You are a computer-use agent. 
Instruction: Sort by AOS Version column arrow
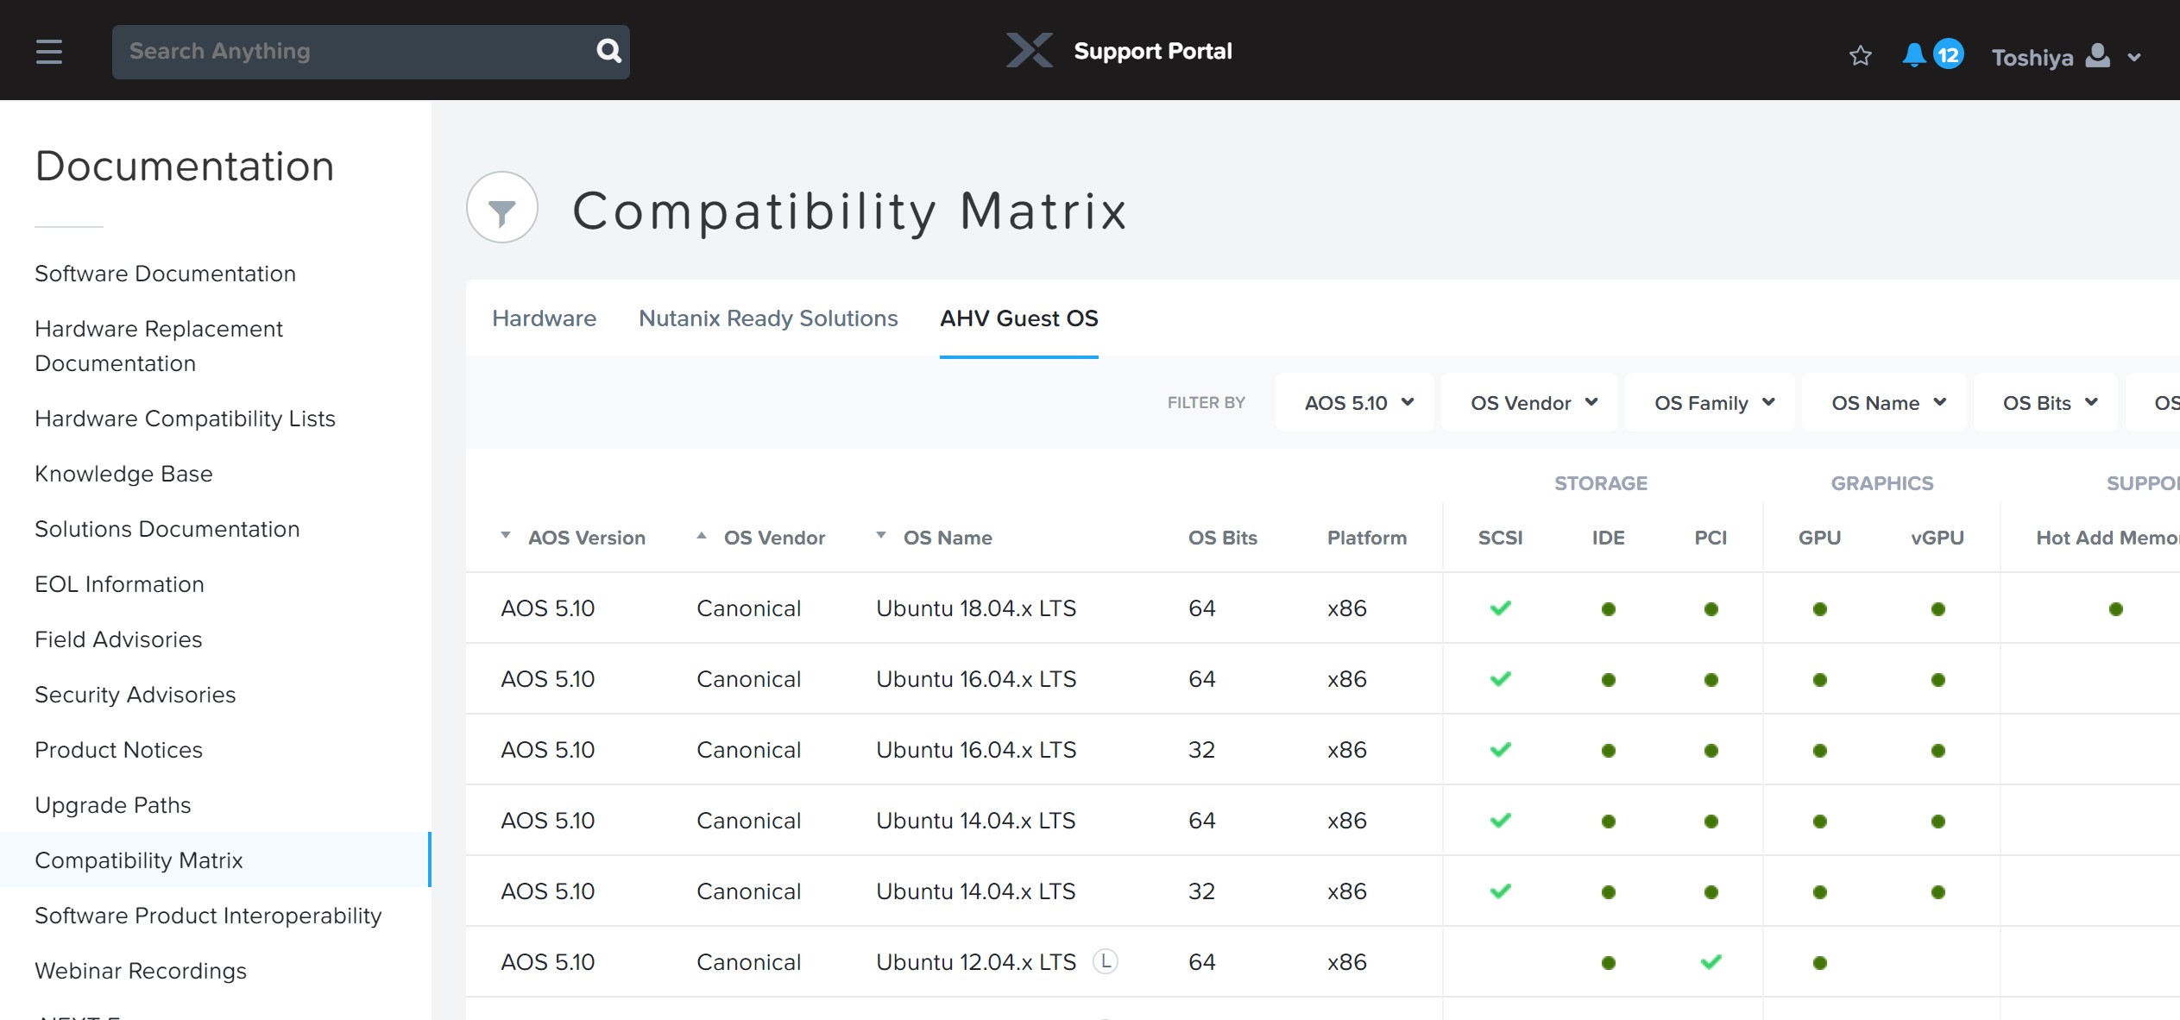(x=506, y=536)
